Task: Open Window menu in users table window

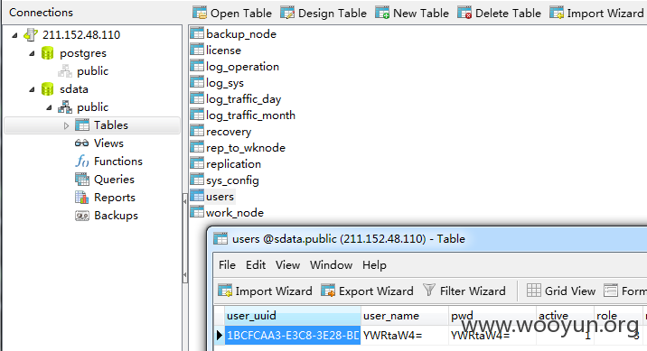Action: coord(332,265)
